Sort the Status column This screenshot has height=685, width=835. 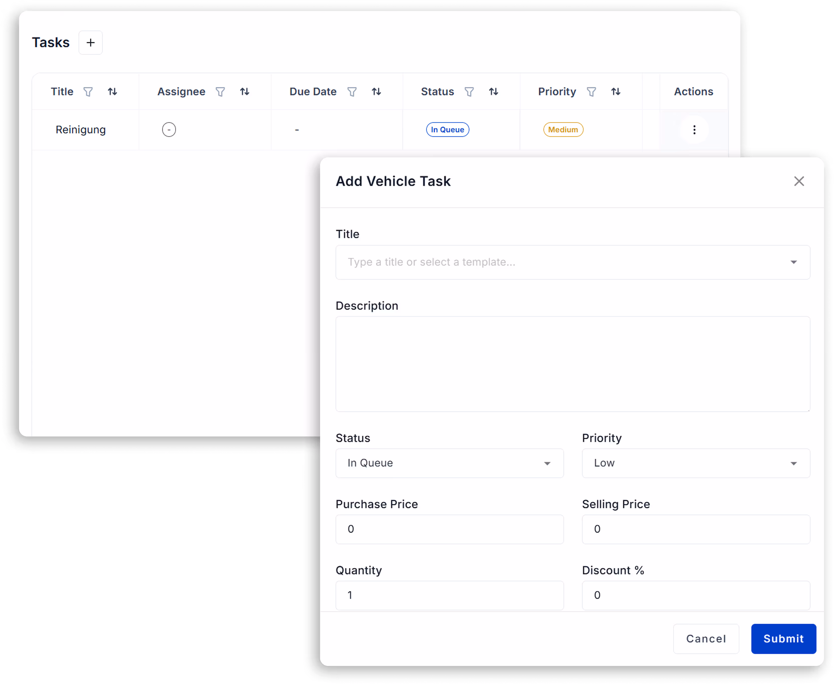[493, 92]
